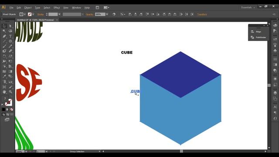The width and height of the screenshot is (279, 157).
Task: Open the zoom level dropdown in status bar
Action: [x=26, y=151]
